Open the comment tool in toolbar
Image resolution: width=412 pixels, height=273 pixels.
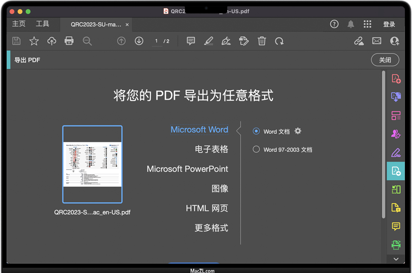tap(191, 41)
